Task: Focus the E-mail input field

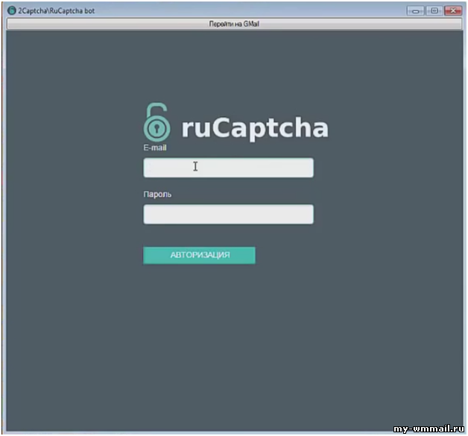Action: [228, 168]
